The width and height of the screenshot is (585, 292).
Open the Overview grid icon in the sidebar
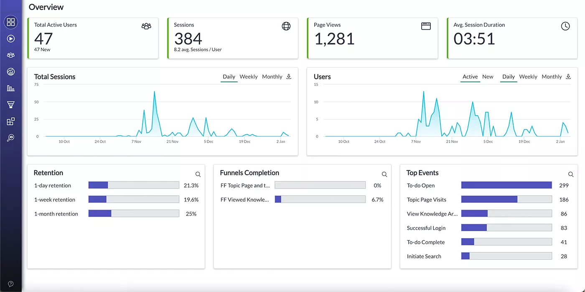point(11,22)
